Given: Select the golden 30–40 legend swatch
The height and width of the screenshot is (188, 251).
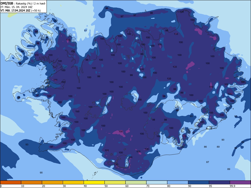Looking at the screenshot, I should pos(73,182).
